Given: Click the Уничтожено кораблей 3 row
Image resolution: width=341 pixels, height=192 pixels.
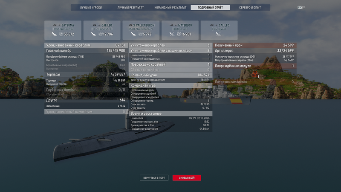Looking at the screenshot, I should pos(170,45).
